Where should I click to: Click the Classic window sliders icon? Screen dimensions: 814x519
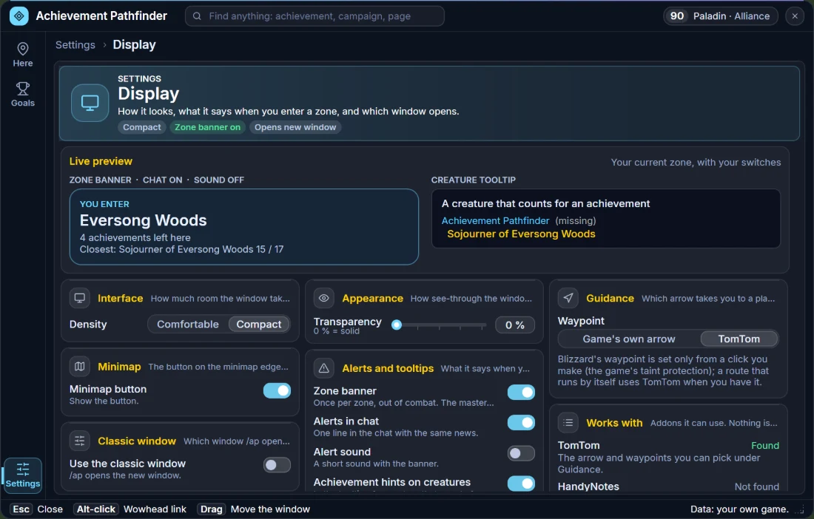coord(79,441)
